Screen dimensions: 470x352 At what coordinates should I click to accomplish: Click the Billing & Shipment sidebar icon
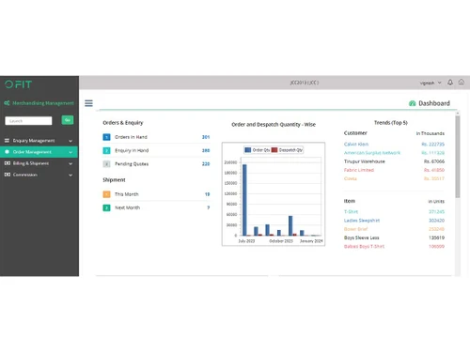(x=8, y=163)
